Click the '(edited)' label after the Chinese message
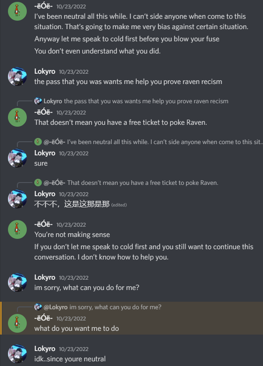 pyautogui.click(x=119, y=205)
